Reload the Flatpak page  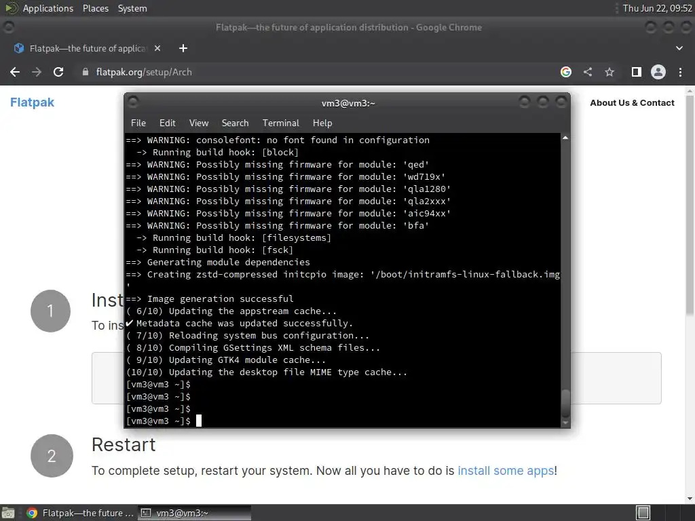click(x=58, y=72)
